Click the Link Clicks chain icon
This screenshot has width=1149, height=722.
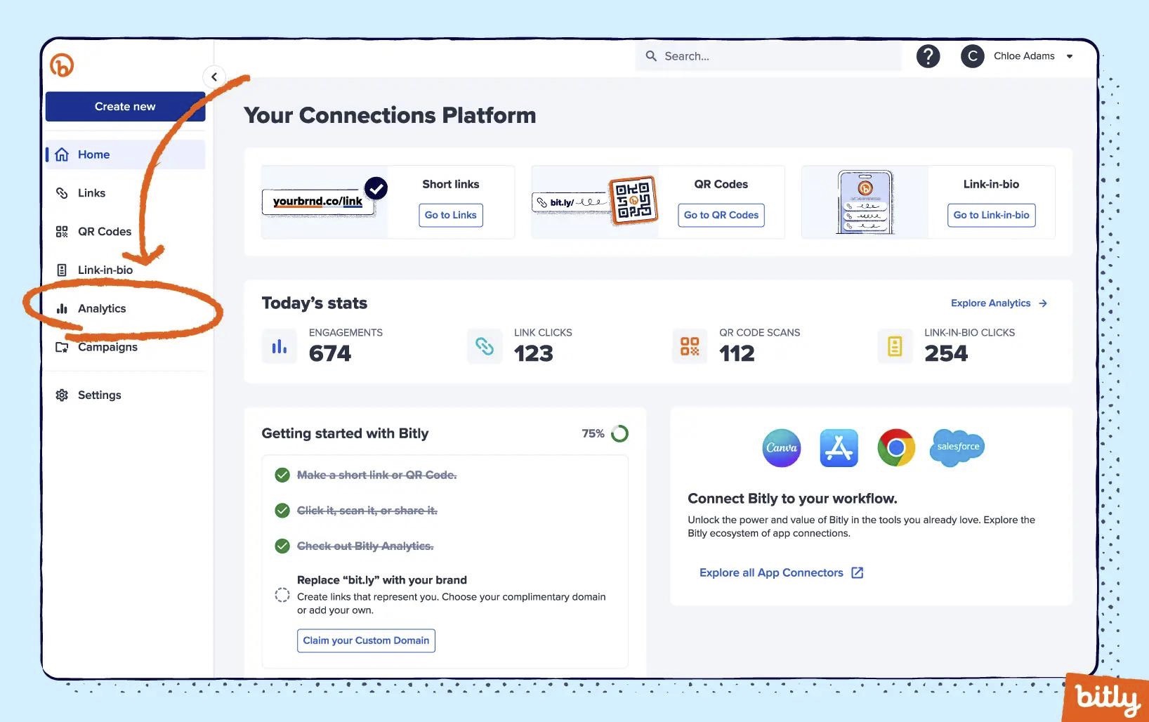click(x=485, y=346)
